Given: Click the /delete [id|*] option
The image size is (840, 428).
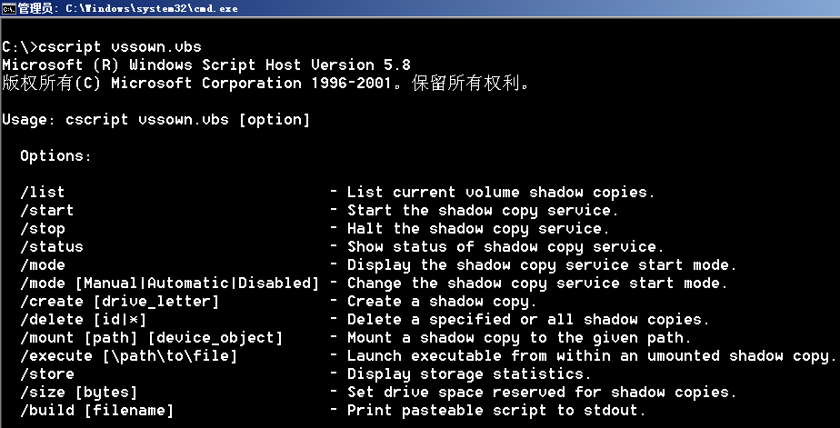Looking at the screenshot, I should click(83, 319).
